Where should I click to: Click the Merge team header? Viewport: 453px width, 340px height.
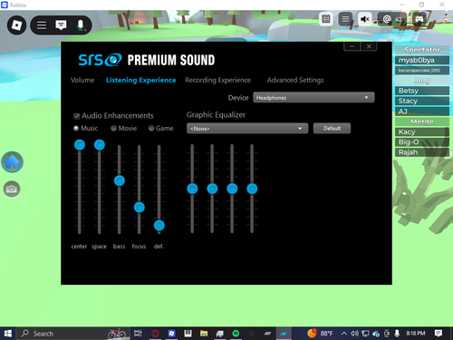(x=422, y=121)
